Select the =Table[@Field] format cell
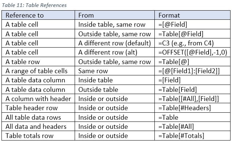This screenshot has width=232, height=142. [x=192, y=34]
